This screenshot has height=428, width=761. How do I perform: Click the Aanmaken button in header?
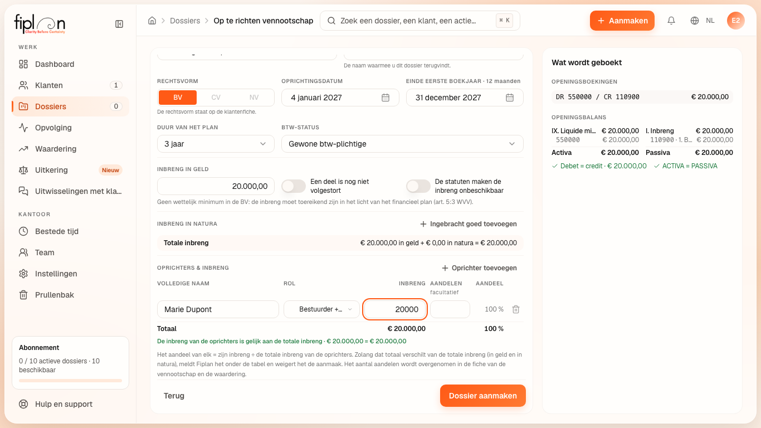pos(622,21)
